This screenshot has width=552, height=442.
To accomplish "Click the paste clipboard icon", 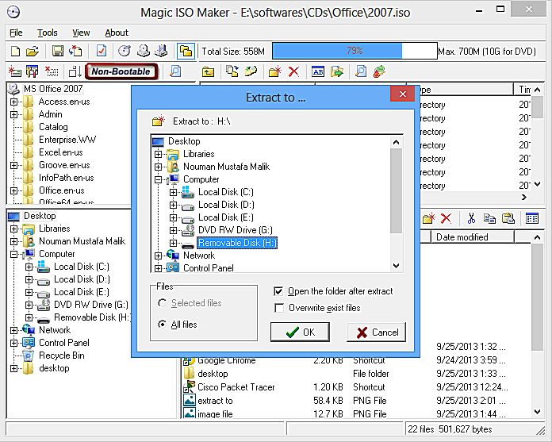I will click(508, 218).
